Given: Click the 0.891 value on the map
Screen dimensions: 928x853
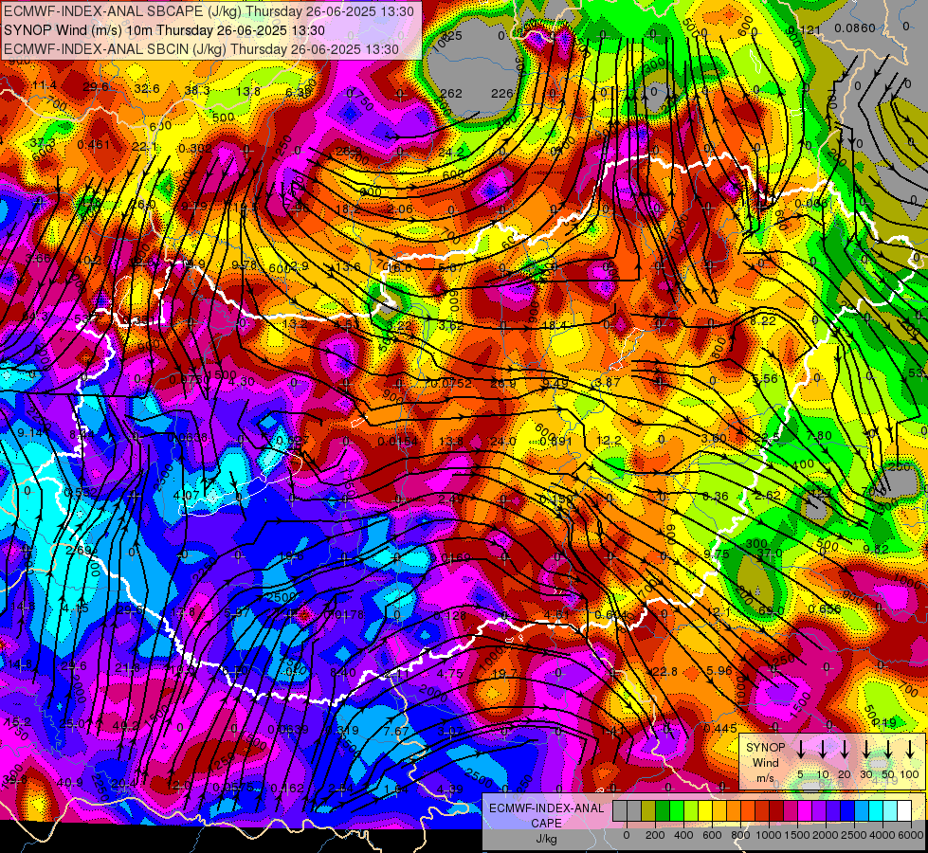Looking at the screenshot, I should (556, 442).
